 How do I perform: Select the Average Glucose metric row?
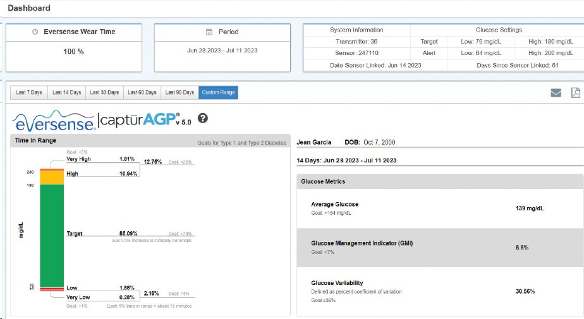[x=440, y=208]
